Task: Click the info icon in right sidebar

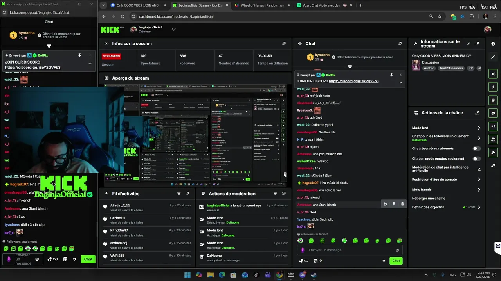Action: (493, 44)
